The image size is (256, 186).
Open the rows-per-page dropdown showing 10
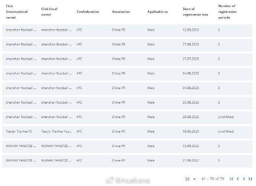190,179
